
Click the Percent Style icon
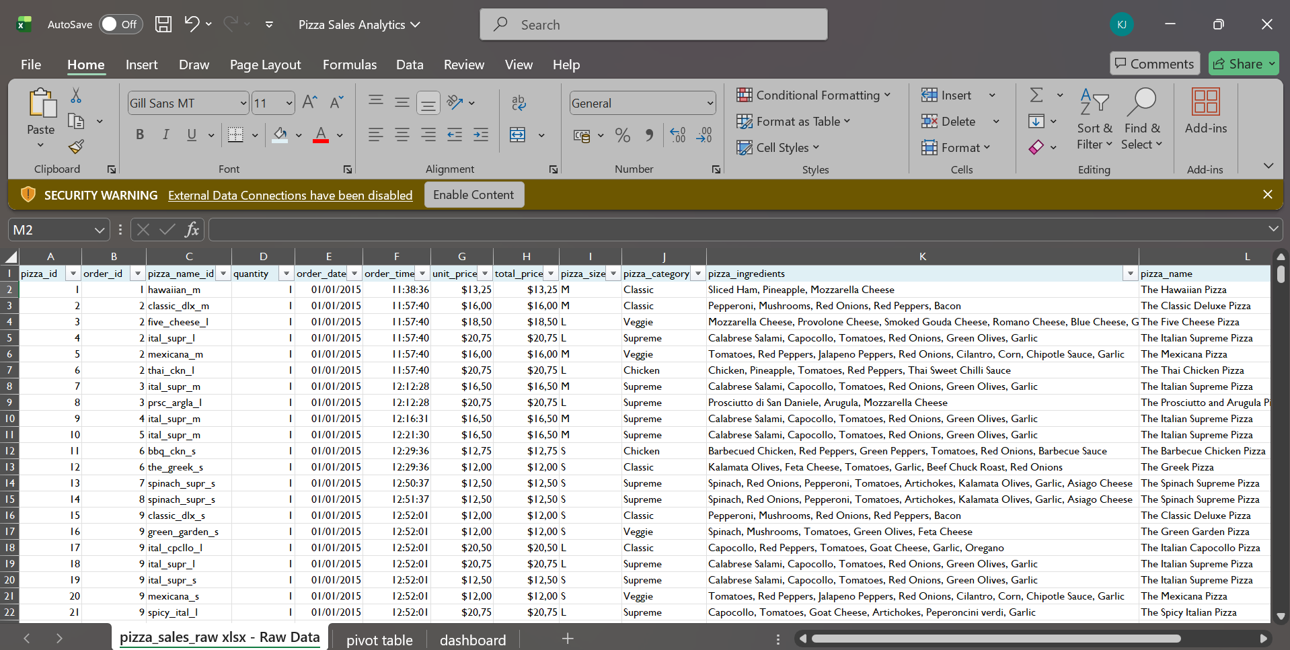coord(622,134)
